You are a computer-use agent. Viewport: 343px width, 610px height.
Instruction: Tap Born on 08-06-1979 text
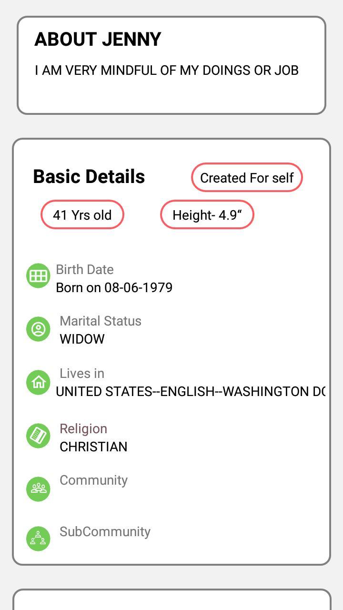click(114, 287)
